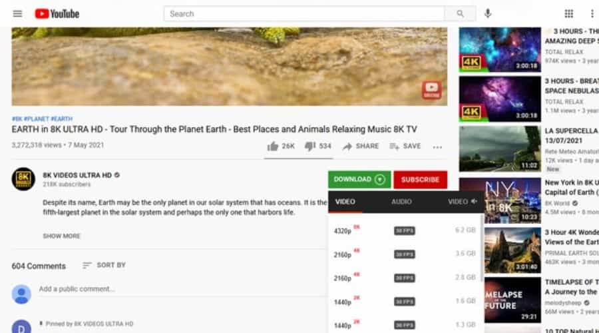Viewport: 599px width, 333px height.
Task: Click the #8K hashtag link
Action: (x=17, y=119)
